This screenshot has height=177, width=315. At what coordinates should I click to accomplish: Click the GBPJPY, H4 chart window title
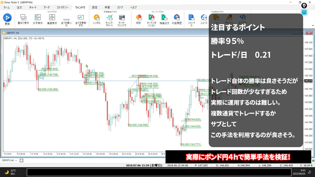pyautogui.click(x=13, y=33)
